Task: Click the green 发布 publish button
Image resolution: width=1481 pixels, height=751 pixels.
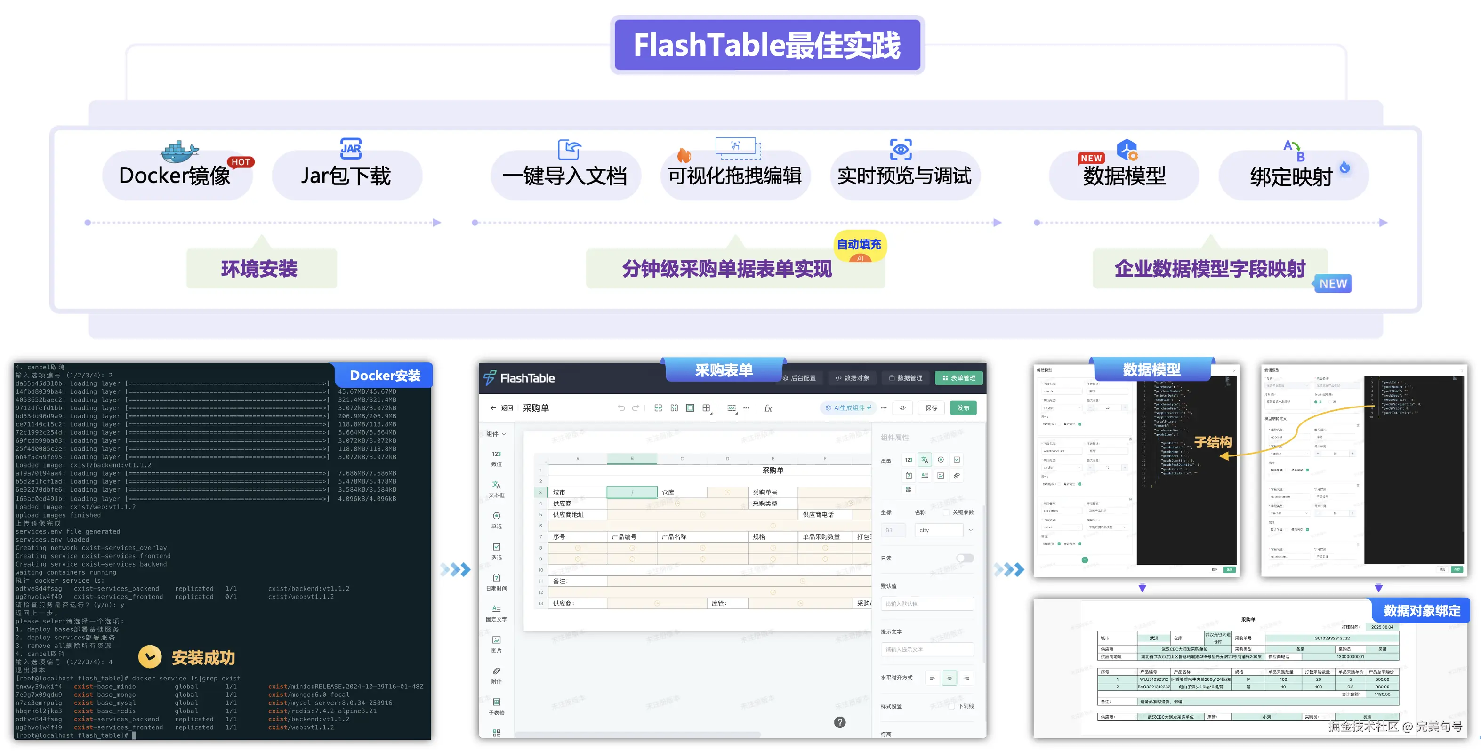Action: click(x=963, y=408)
